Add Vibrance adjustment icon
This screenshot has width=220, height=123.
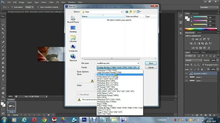[208, 39]
